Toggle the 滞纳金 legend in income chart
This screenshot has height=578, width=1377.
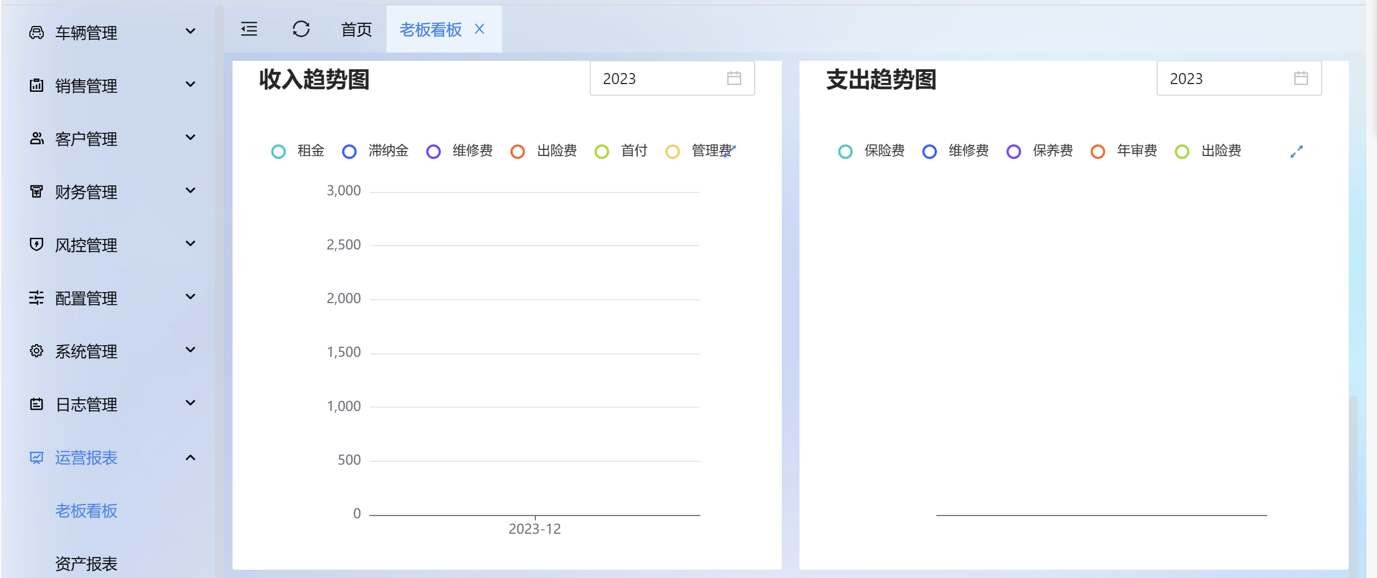click(x=375, y=151)
